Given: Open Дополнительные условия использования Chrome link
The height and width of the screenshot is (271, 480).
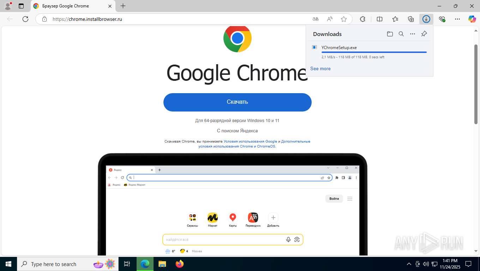Looking at the screenshot, I should coord(254,144).
